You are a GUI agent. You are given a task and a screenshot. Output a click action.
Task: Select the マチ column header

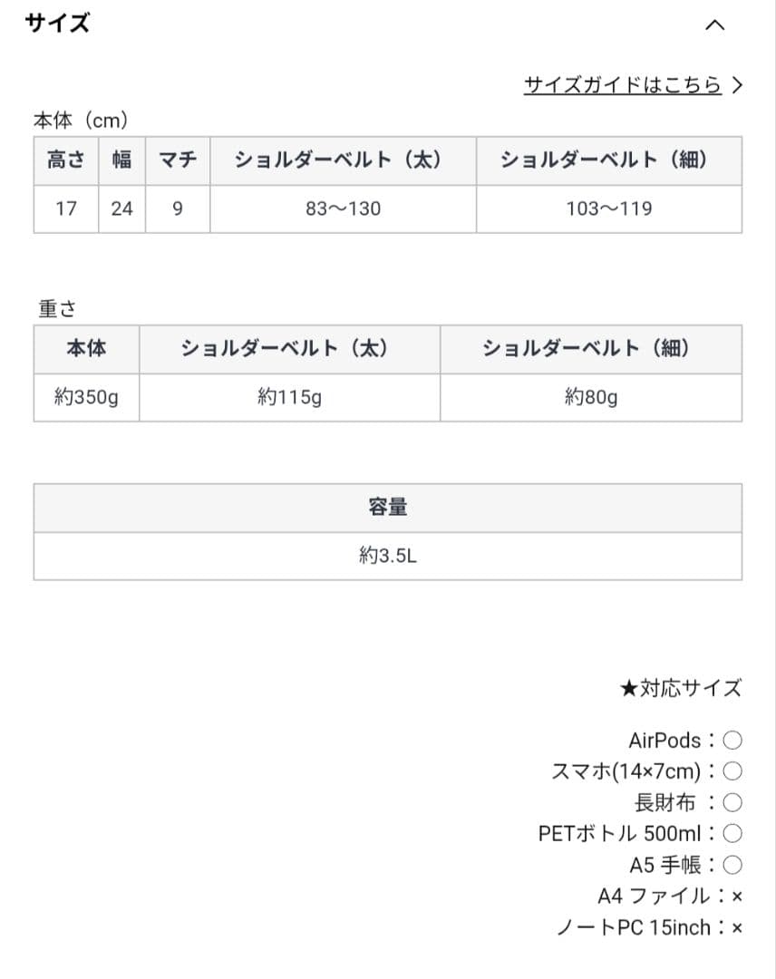click(x=178, y=160)
